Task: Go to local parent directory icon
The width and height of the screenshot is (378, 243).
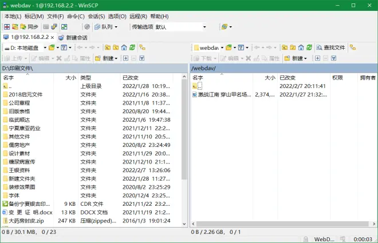Action: click(108, 47)
